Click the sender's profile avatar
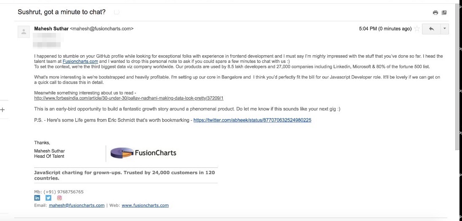The height and width of the screenshot is (221, 462). [x=24, y=32]
